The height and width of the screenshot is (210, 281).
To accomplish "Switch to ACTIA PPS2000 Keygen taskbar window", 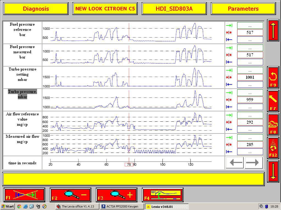I will pos(122,206).
